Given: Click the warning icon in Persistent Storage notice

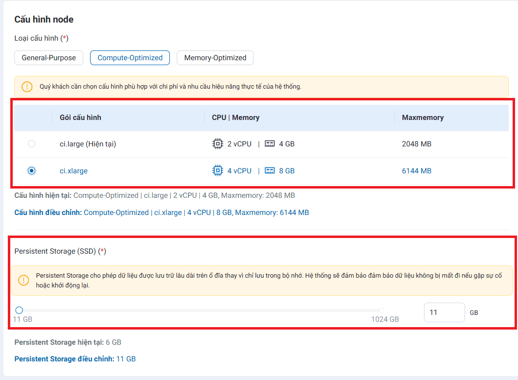Looking at the screenshot, I should coord(24,280).
